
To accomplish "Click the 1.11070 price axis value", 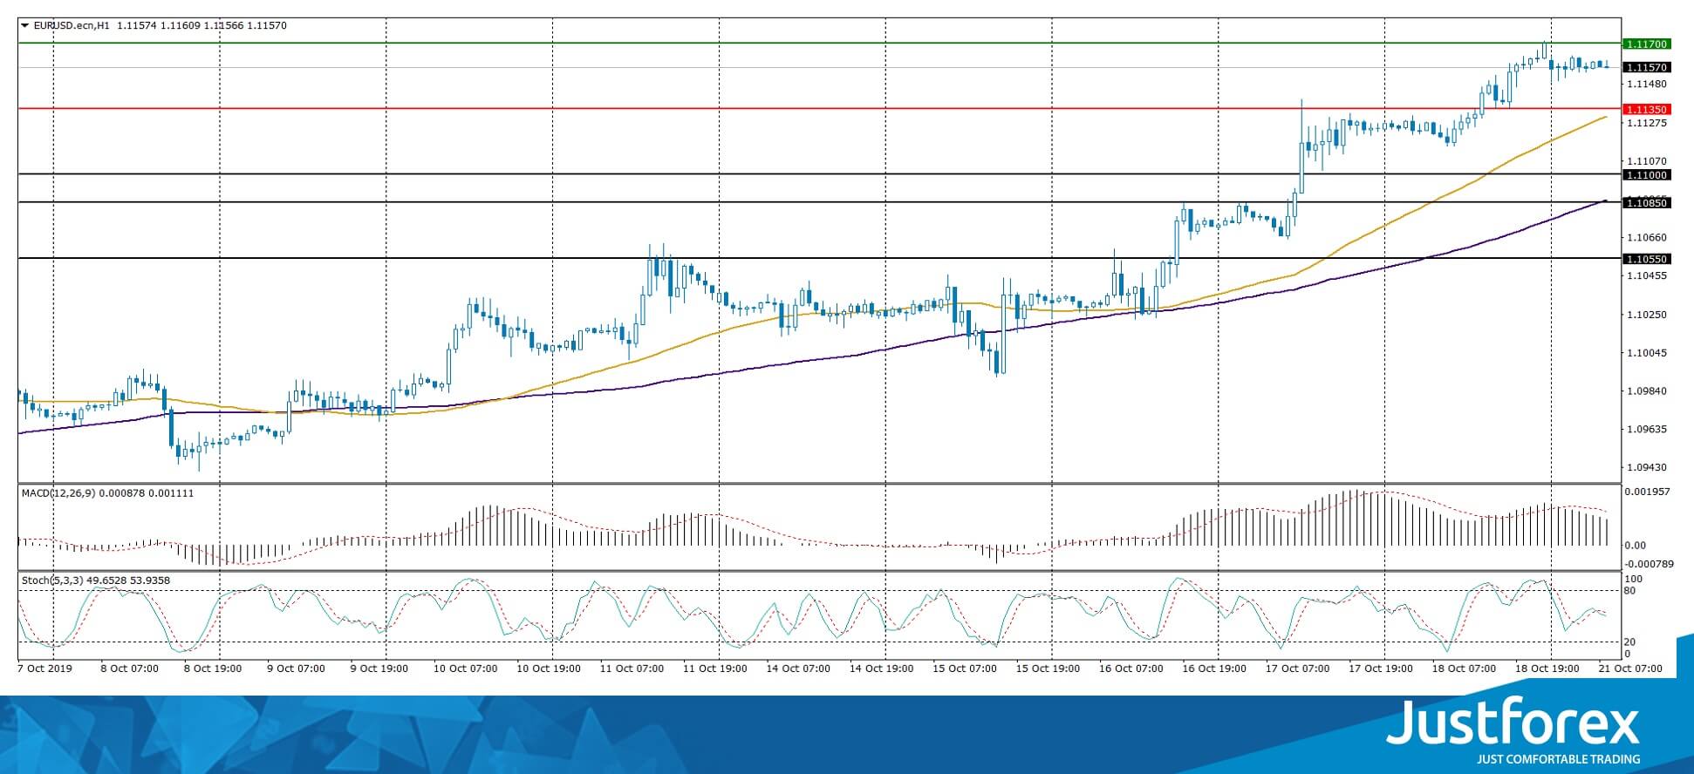I will point(1646,161).
